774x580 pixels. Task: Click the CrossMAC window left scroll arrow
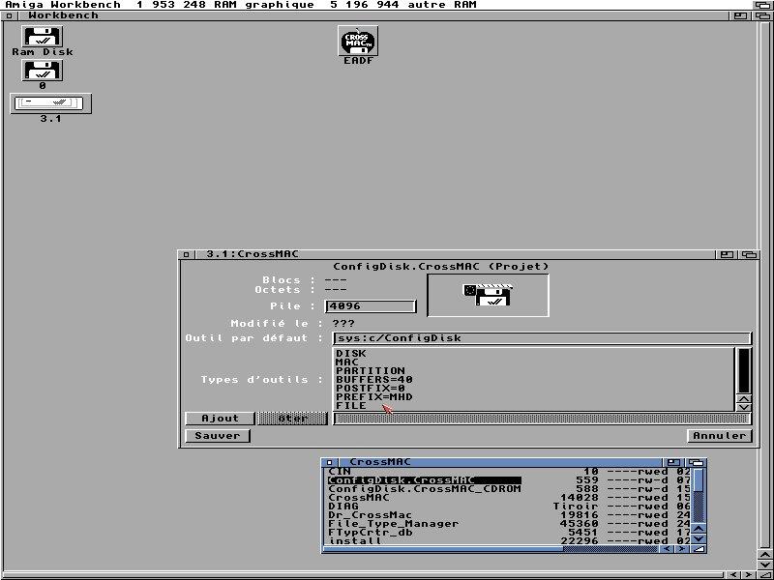(668, 549)
